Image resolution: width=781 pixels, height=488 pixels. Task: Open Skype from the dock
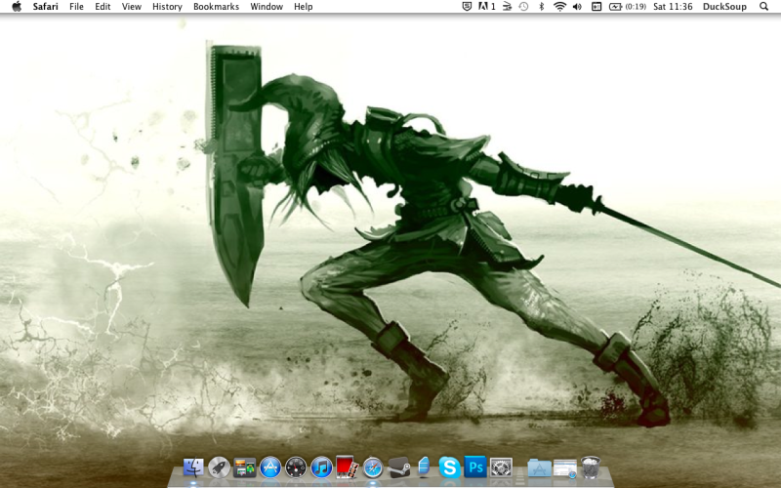coord(449,468)
